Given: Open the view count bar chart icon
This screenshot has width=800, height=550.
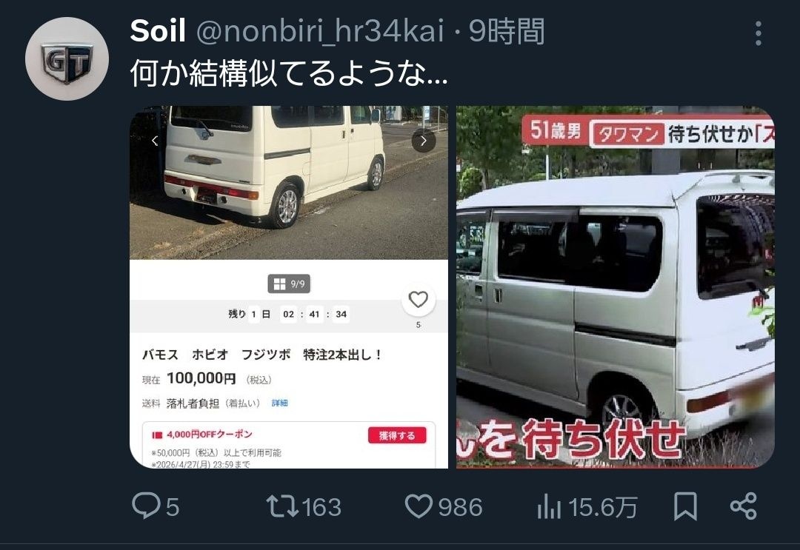Looking at the screenshot, I should pos(549,507).
